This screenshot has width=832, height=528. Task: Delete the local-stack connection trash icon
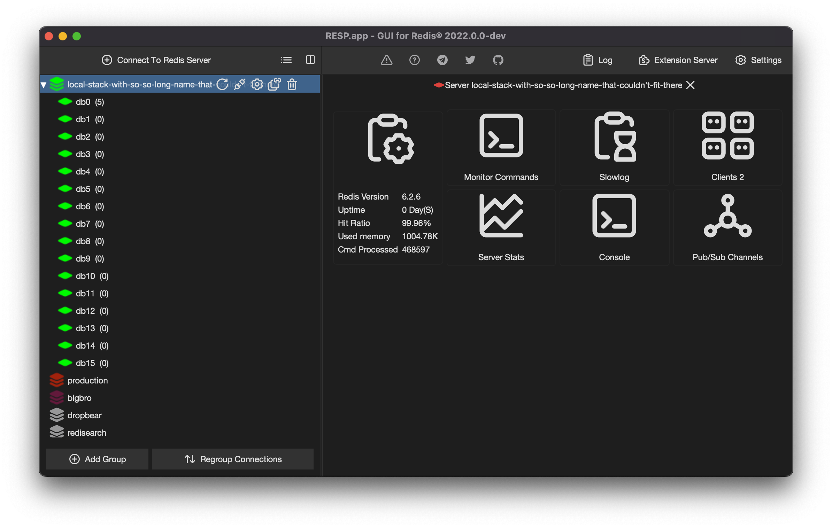pyautogui.click(x=292, y=84)
